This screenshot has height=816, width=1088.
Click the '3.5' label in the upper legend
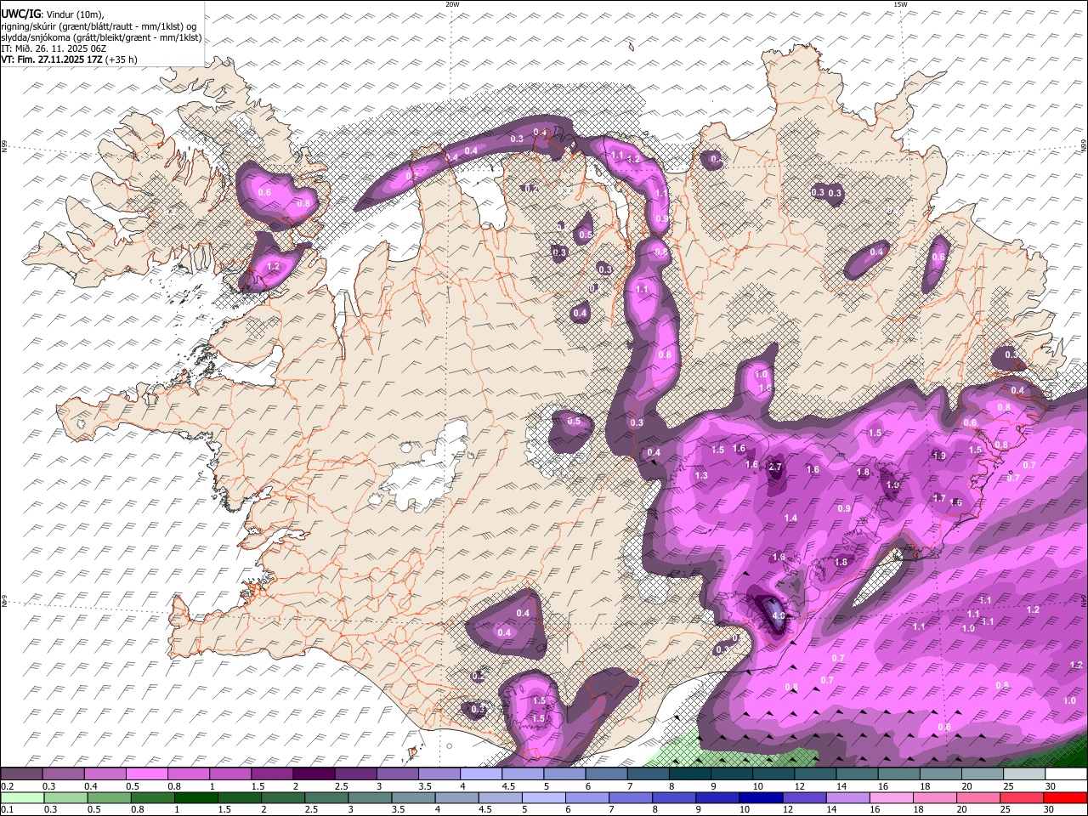point(424,786)
